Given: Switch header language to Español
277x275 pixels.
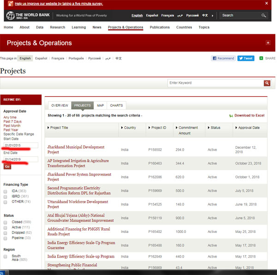Looking at the screenshot, I should coord(152,15).
